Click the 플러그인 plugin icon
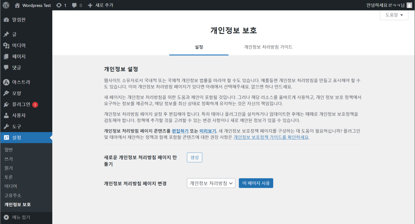This screenshot has width=415, height=224. [6, 105]
